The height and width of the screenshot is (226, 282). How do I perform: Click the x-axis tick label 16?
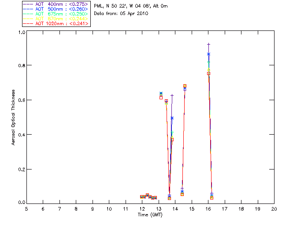coord(208,209)
